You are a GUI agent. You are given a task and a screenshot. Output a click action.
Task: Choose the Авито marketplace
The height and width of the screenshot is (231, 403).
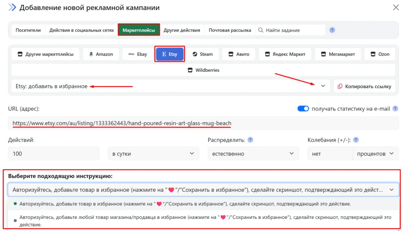(239, 54)
